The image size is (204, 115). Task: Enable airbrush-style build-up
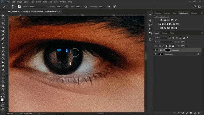tap(86, 7)
